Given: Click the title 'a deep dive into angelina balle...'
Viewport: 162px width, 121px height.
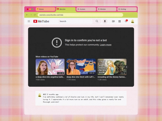Looking at the screenshot, I should 50,77.
